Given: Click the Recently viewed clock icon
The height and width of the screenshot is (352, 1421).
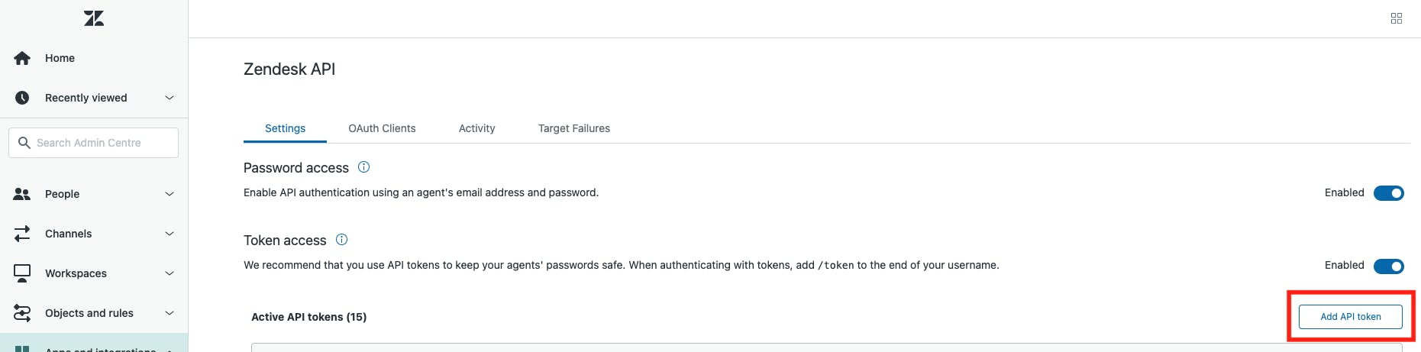Looking at the screenshot, I should 22,98.
